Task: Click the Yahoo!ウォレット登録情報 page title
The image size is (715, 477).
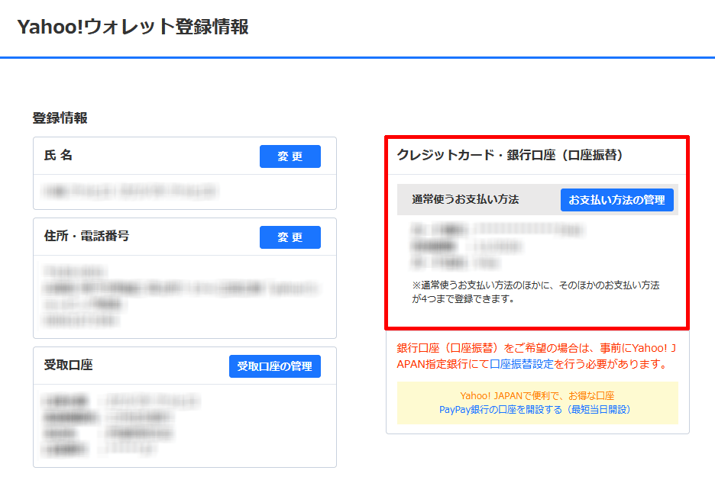Action: (133, 27)
